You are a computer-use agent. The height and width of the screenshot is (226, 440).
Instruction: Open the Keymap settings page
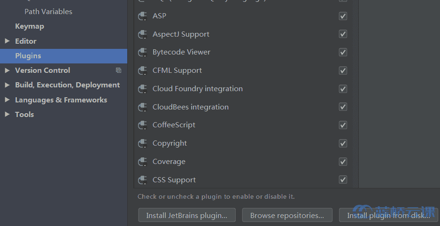tap(30, 26)
